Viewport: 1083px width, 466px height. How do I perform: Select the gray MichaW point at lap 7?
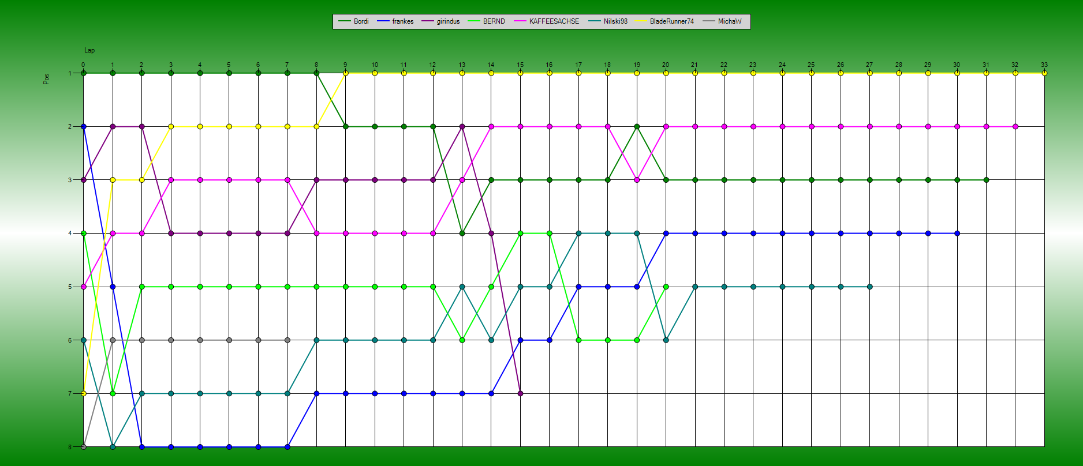(x=287, y=340)
